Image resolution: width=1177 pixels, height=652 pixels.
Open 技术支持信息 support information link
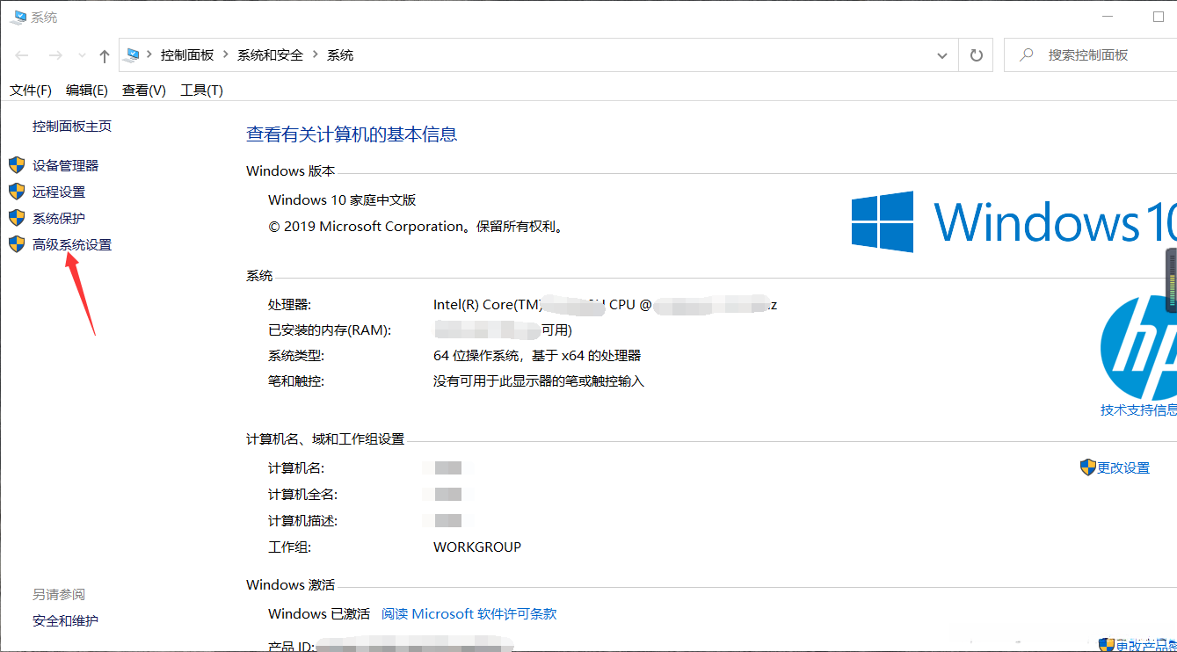pyautogui.click(x=1138, y=410)
